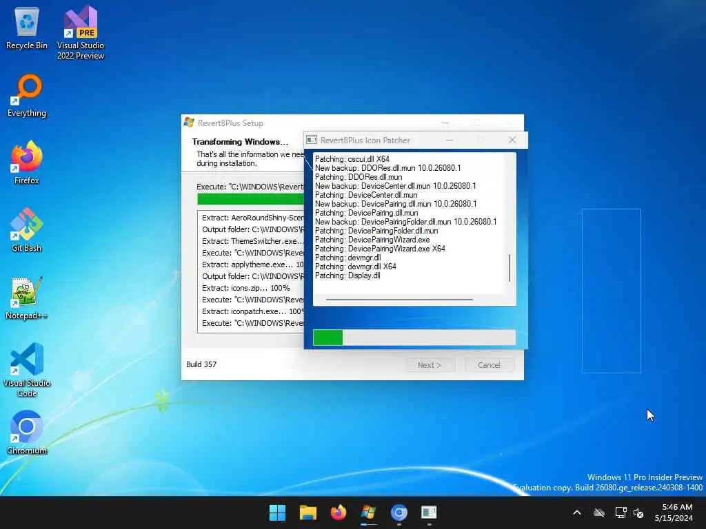Click the Icon Patcher log horizontal scrollbar
This screenshot has height=529, width=706.
tap(399, 299)
